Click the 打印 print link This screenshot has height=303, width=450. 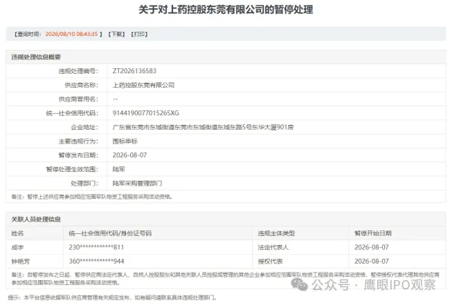139,34
